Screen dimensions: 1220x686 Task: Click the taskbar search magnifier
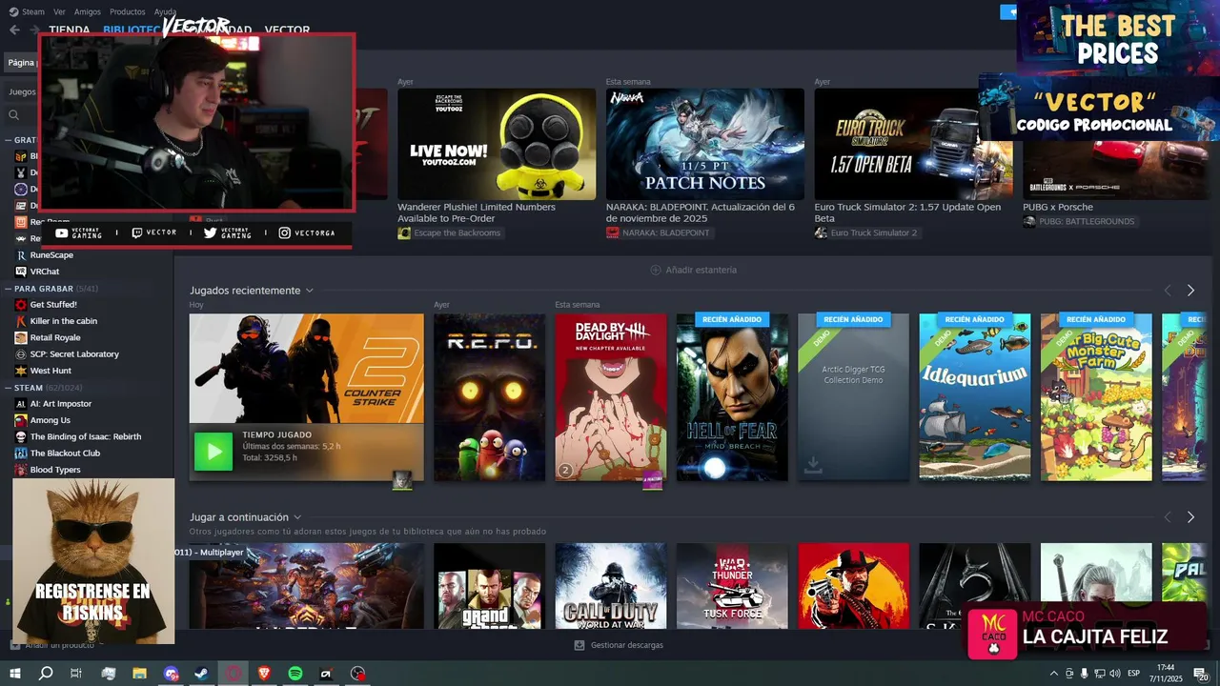[45, 673]
